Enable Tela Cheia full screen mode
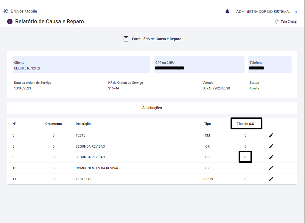This screenshot has width=305, height=223. [x=286, y=21]
